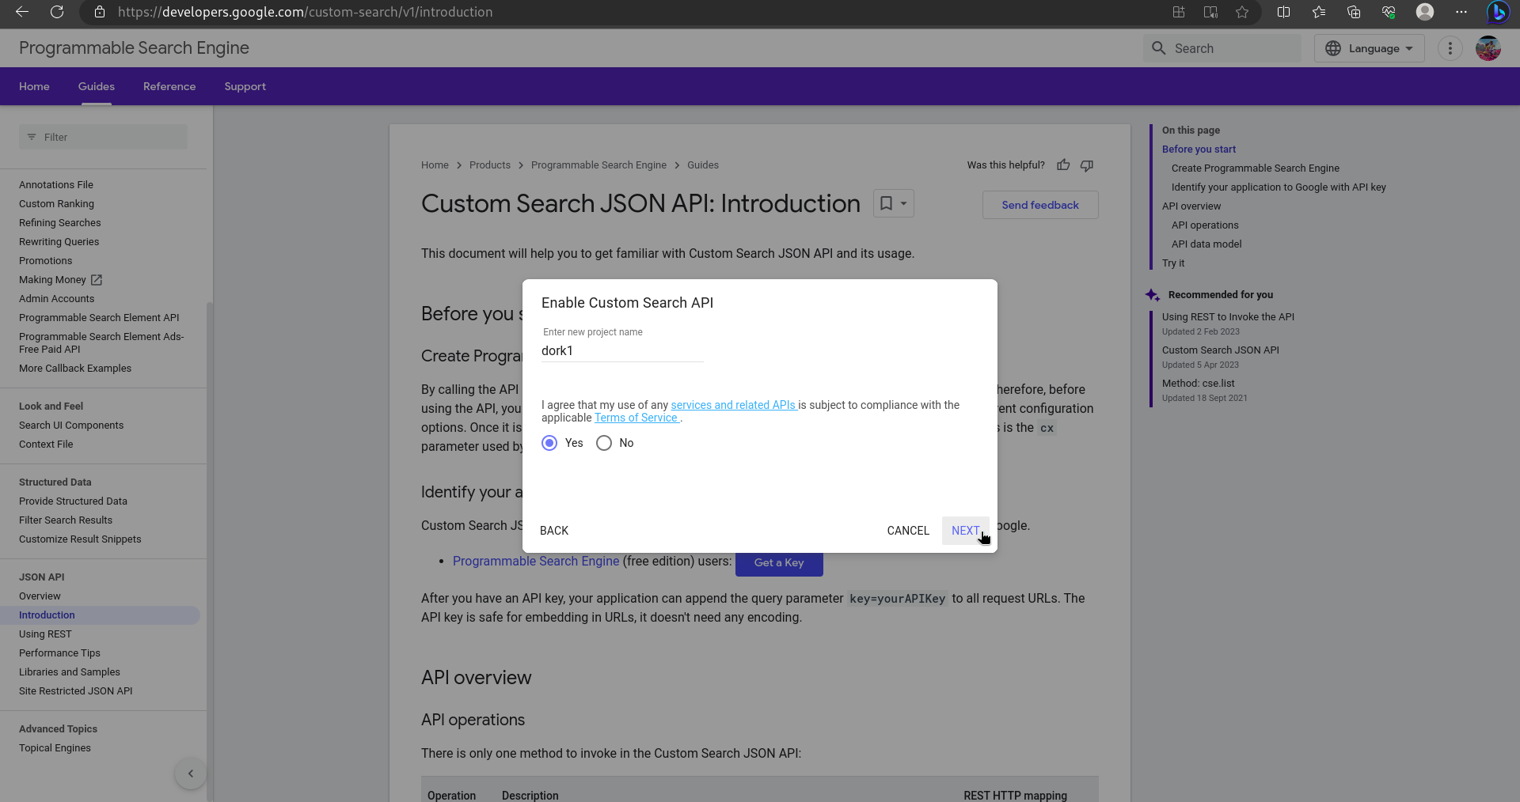Open Programmable Search Engine free edition link
Screen dimensions: 1520x802
536,561
